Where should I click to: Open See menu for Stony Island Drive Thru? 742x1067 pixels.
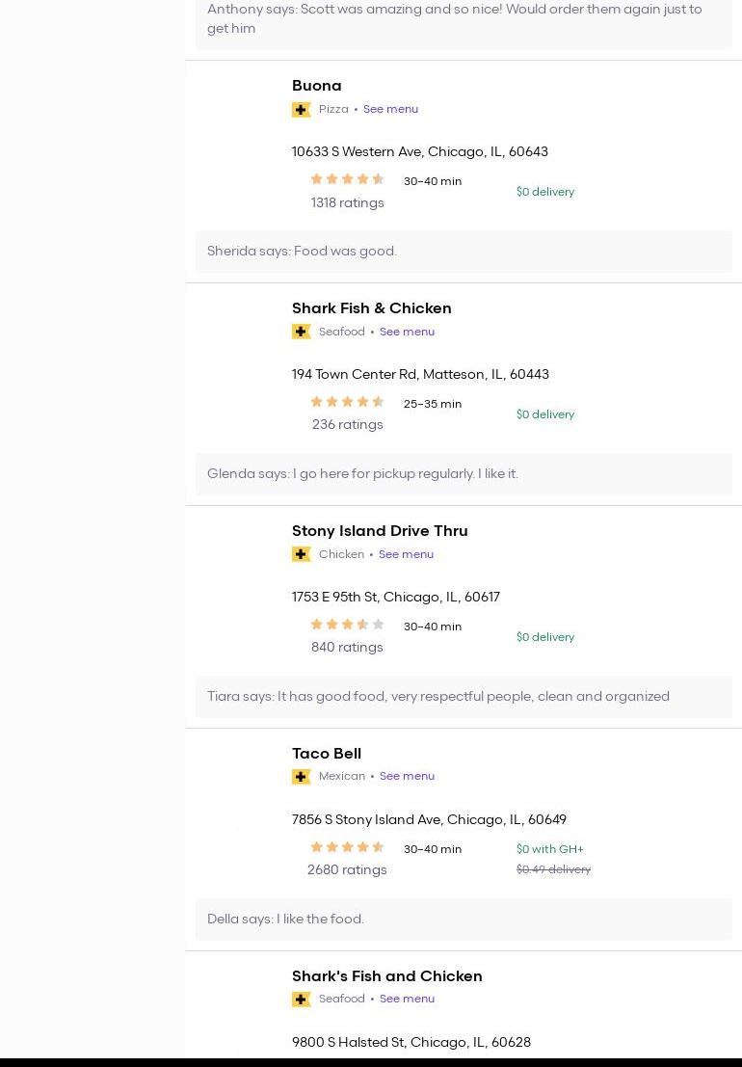(406, 554)
